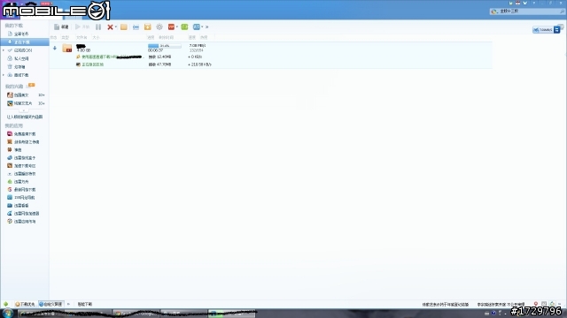Expand the arrow beside the offline download cloud item

click(x=4, y=75)
